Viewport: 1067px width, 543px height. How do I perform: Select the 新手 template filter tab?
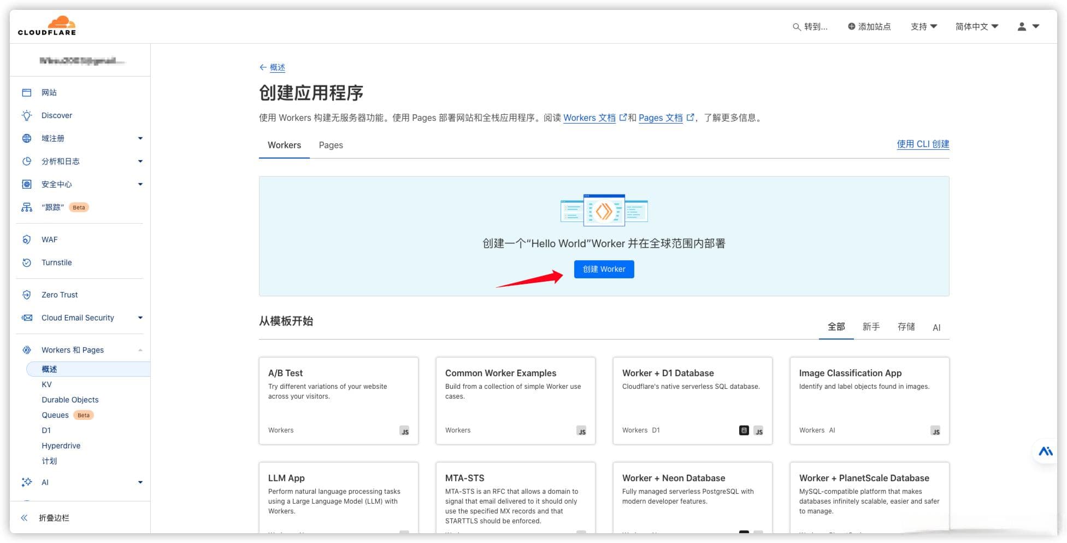pyautogui.click(x=871, y=327)
